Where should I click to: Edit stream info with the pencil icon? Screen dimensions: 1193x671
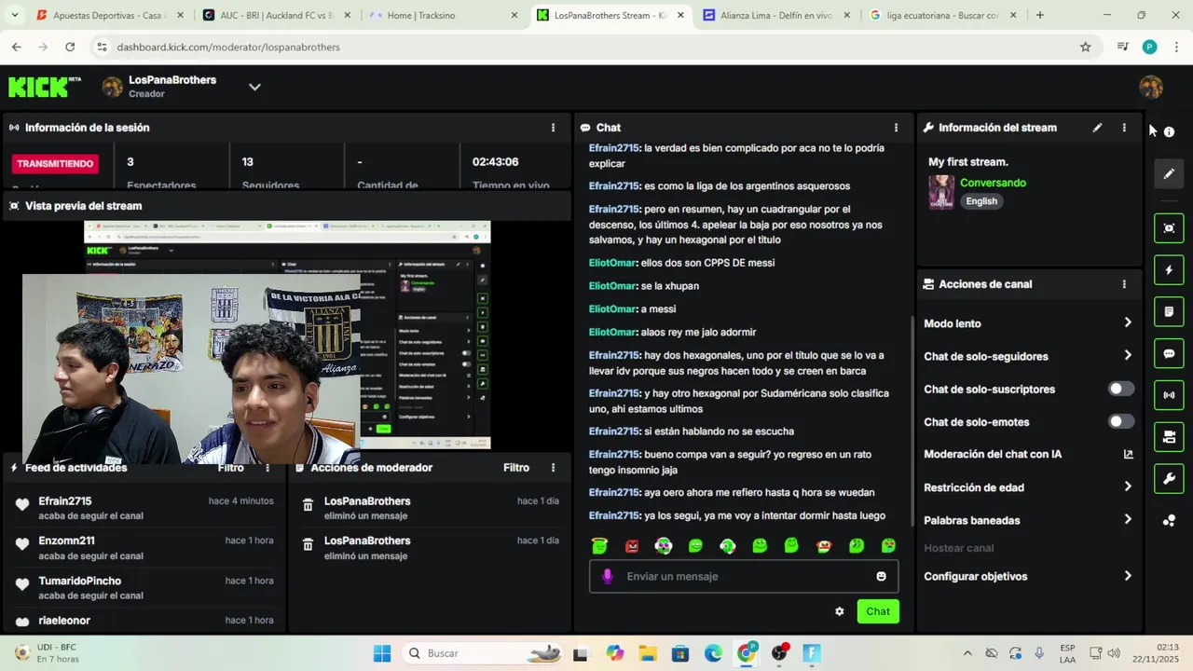tap(1097, 128)
